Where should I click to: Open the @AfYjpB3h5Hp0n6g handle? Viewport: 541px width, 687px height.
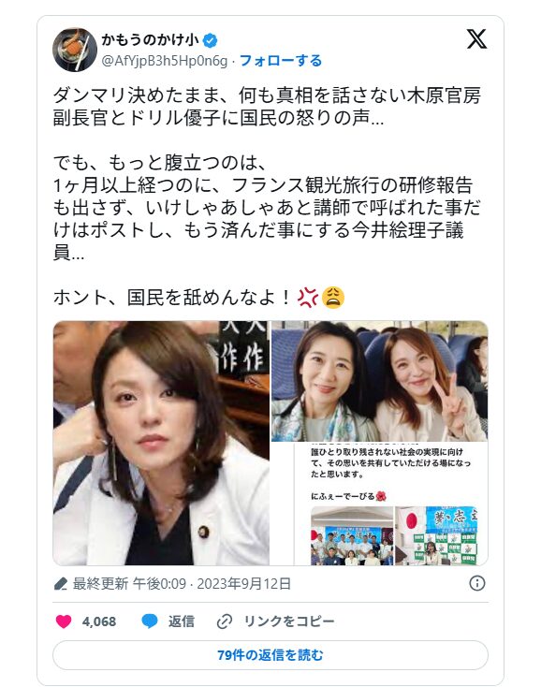(165, 61)
